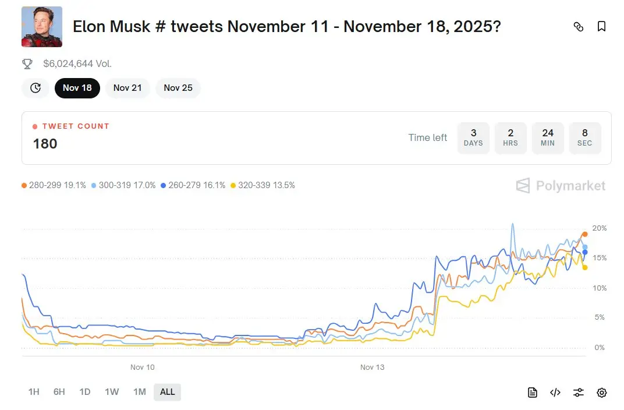Bookmark this market
The height and width of the screenshot is (410, 624).
(601, 27)
